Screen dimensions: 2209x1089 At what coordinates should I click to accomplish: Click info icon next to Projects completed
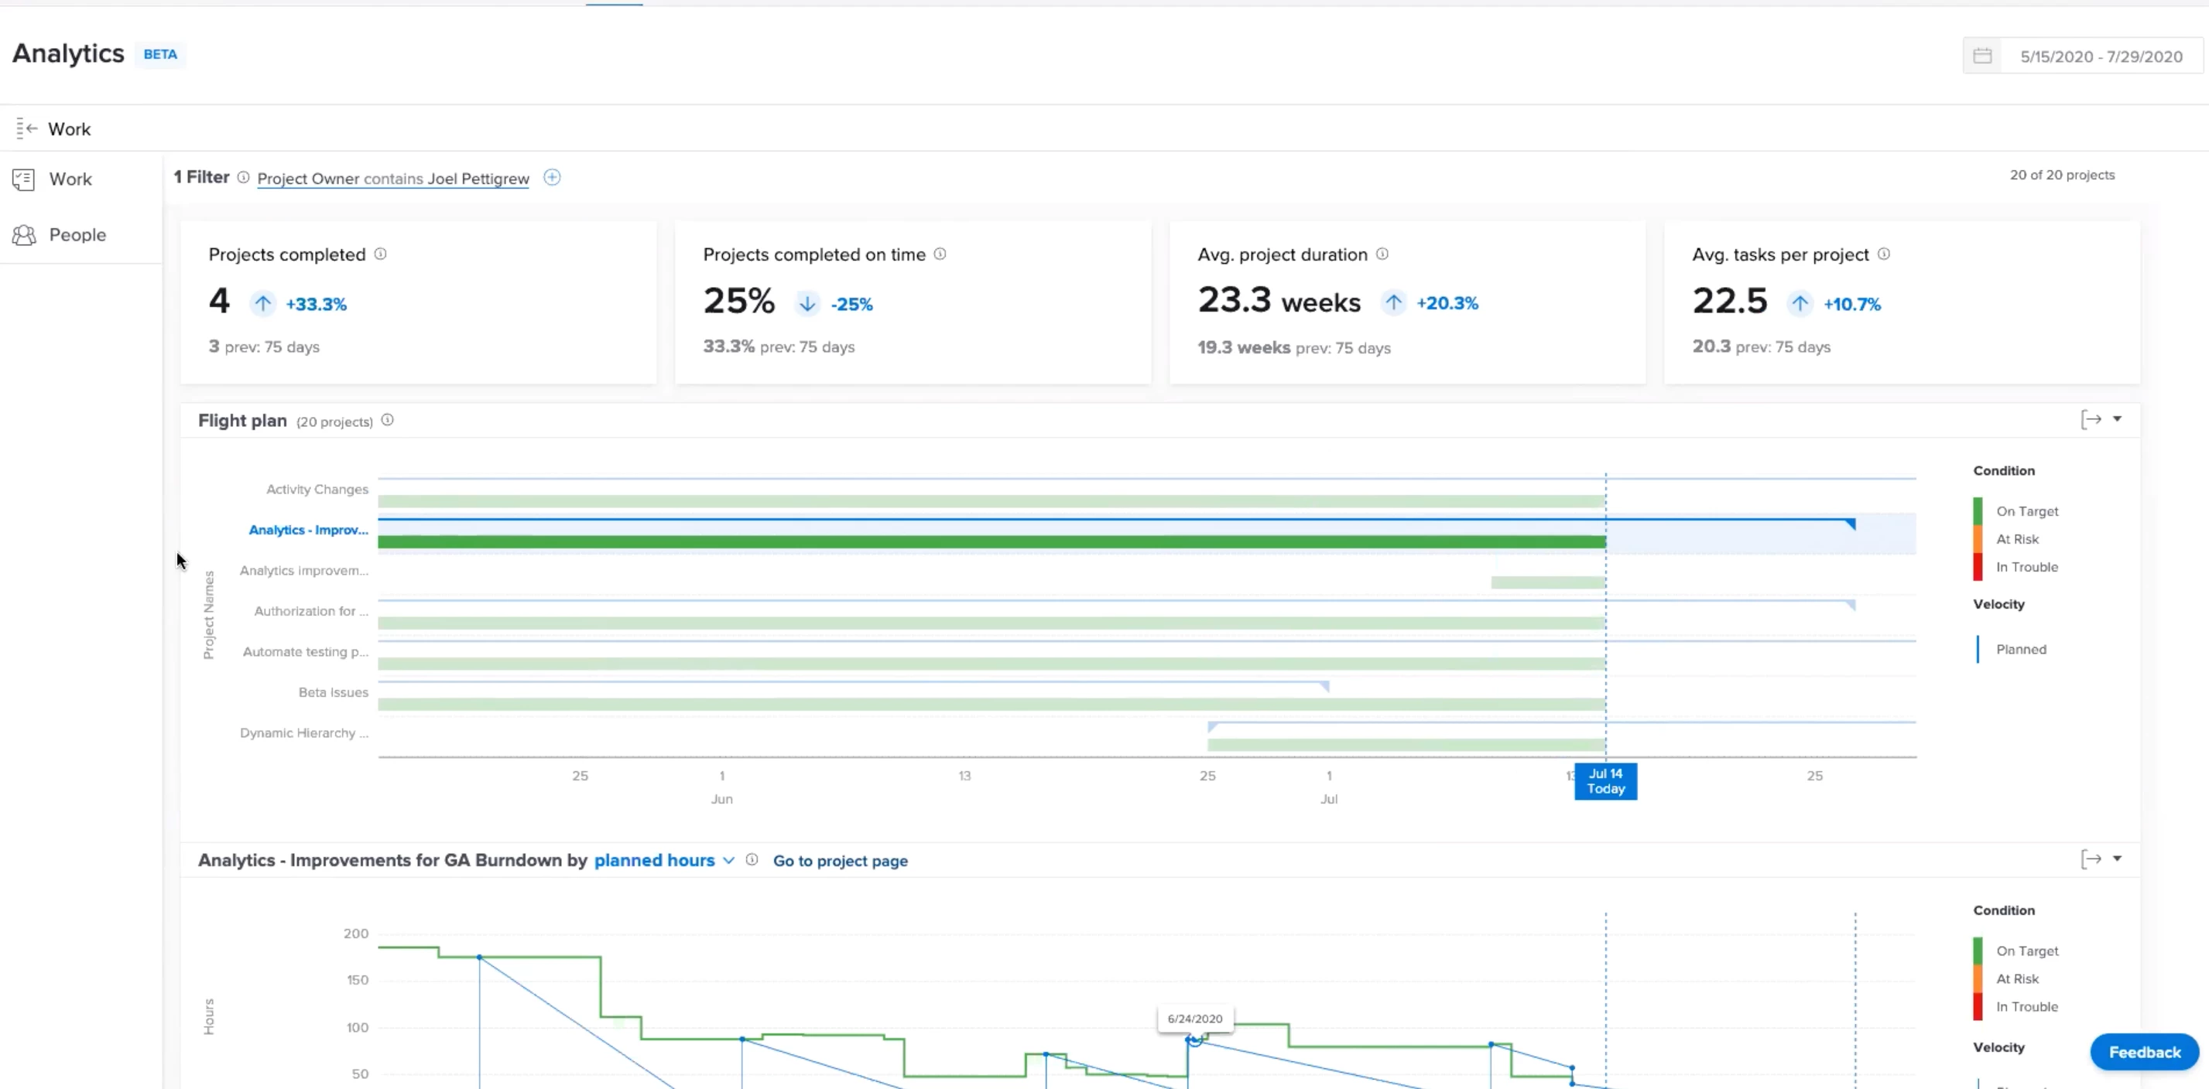[x=381, y=254]
